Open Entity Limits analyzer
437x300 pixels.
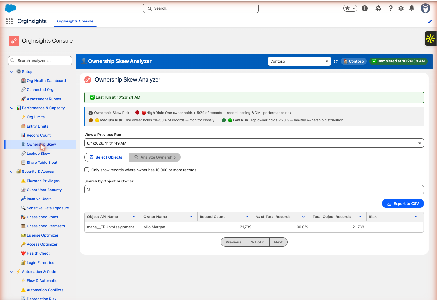tap(37, 126)
